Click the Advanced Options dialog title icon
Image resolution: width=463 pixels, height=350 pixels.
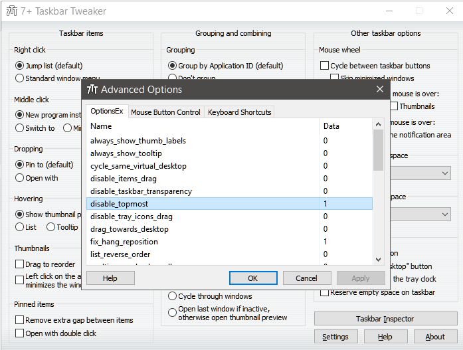tap(92, 89)
